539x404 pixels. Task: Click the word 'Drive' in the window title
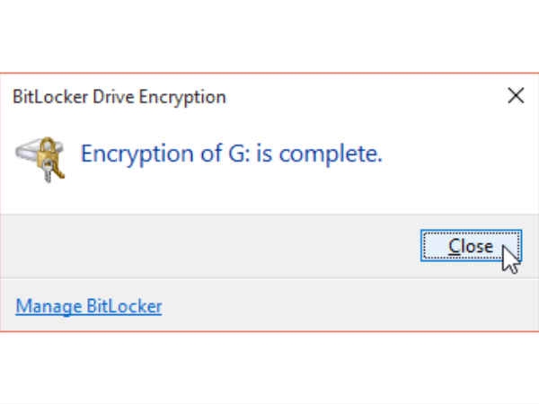click(x=113, y=97)
